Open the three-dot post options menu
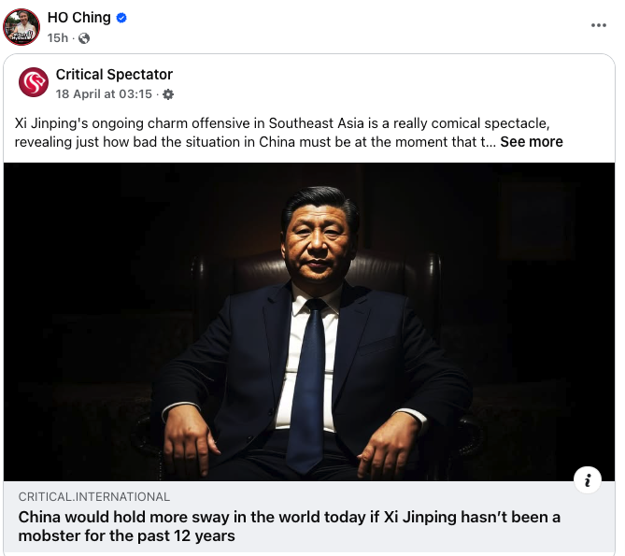Viewport: 625px width, 556px height. (x=598, y=25)
